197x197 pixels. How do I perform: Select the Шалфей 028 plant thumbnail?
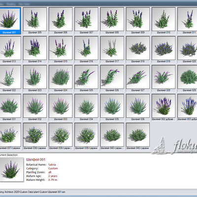pos(164,77)
